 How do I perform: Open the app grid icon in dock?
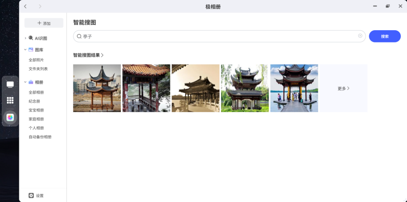pyautogui.click(x=10, y=100)
